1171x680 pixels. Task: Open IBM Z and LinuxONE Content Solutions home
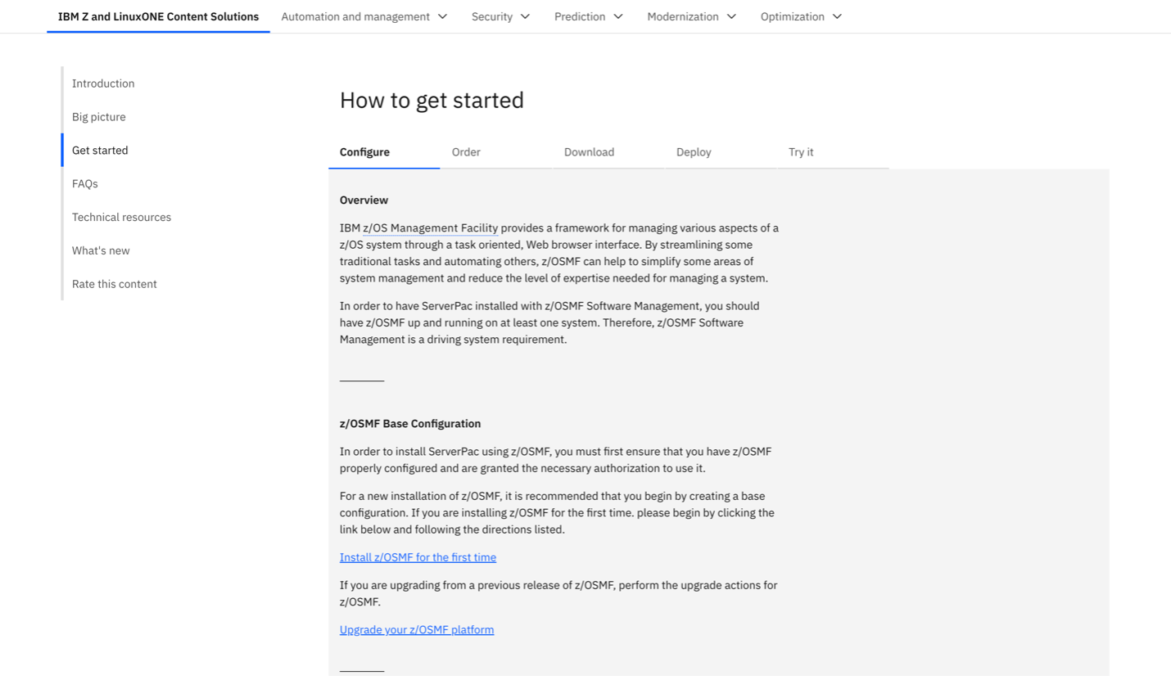click(158, 16)
